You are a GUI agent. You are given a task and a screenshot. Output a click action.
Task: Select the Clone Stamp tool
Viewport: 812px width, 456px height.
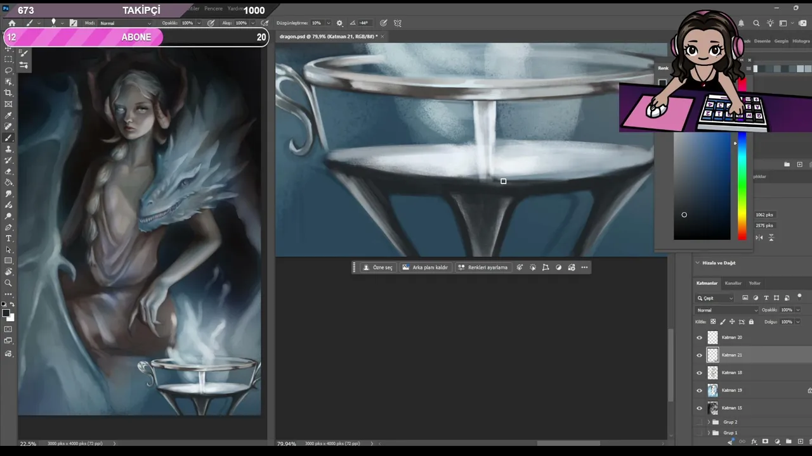coord(8,149)
